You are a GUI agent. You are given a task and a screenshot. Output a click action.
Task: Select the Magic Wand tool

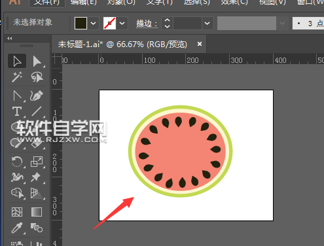17,77
